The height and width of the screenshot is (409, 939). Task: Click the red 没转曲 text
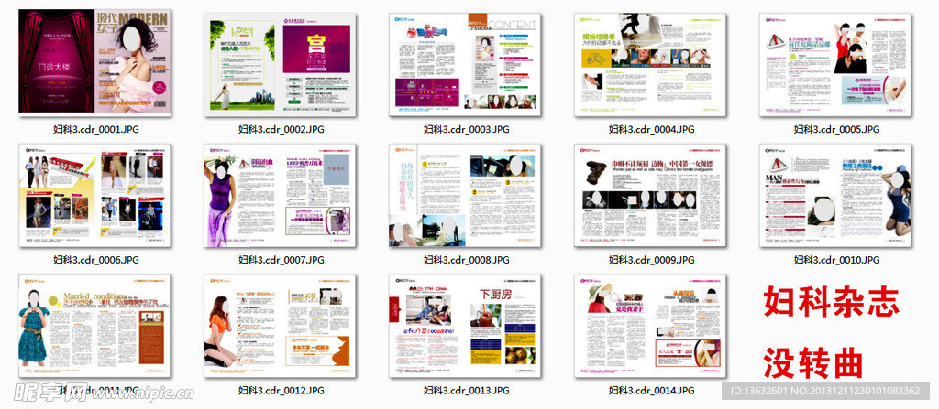(813, 361)
